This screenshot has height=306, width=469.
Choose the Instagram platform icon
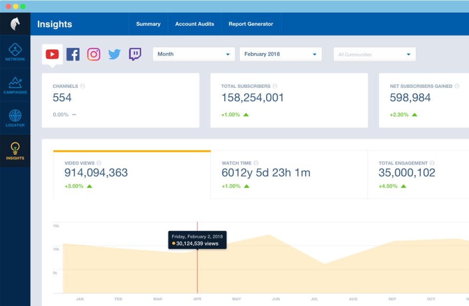tap(94, 54)
